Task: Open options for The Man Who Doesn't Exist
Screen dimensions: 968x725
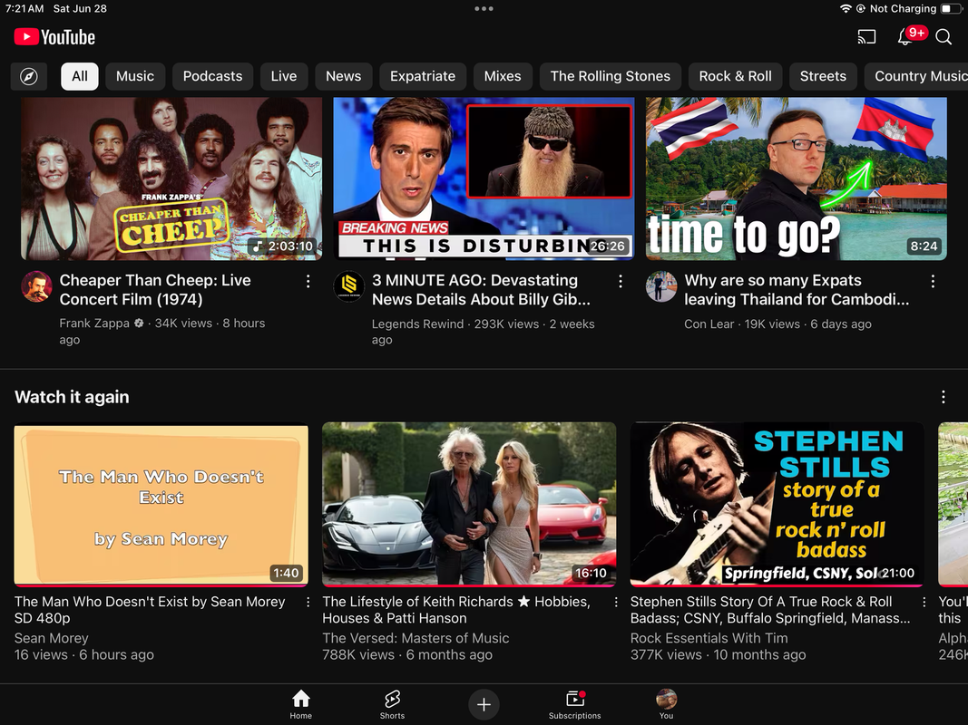Action: pos(308,603)
